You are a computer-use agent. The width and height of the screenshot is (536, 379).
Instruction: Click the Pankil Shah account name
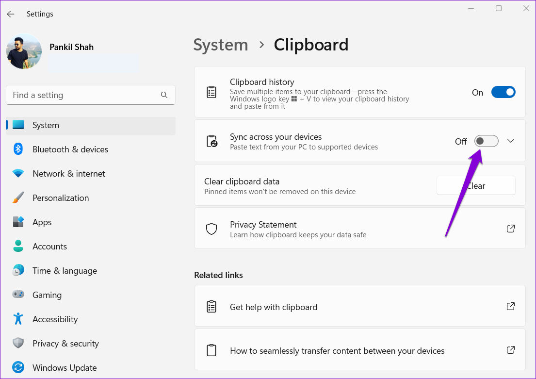pyautogui.click(x=71, y=47)
